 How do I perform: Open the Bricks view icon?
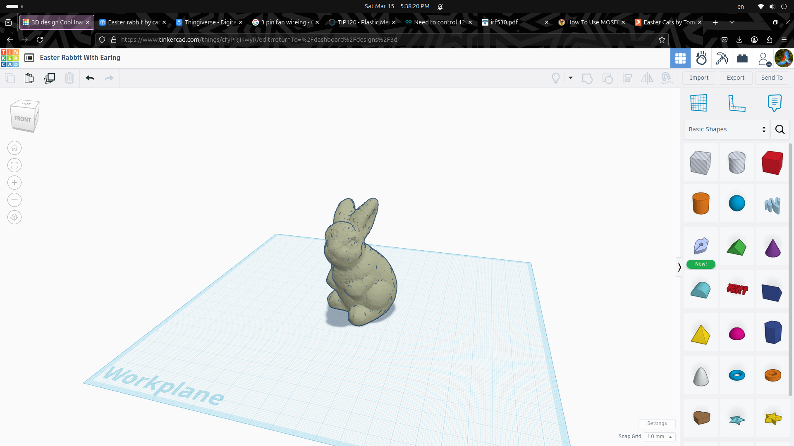pyautogui.click(x=742, y=58)
